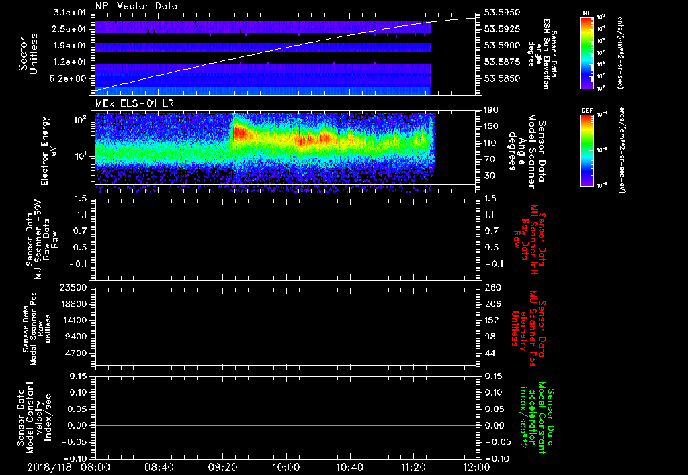Click the 08:40 time axis label
The height and width of the screenshot is (475, 688).
coord(159,467)
